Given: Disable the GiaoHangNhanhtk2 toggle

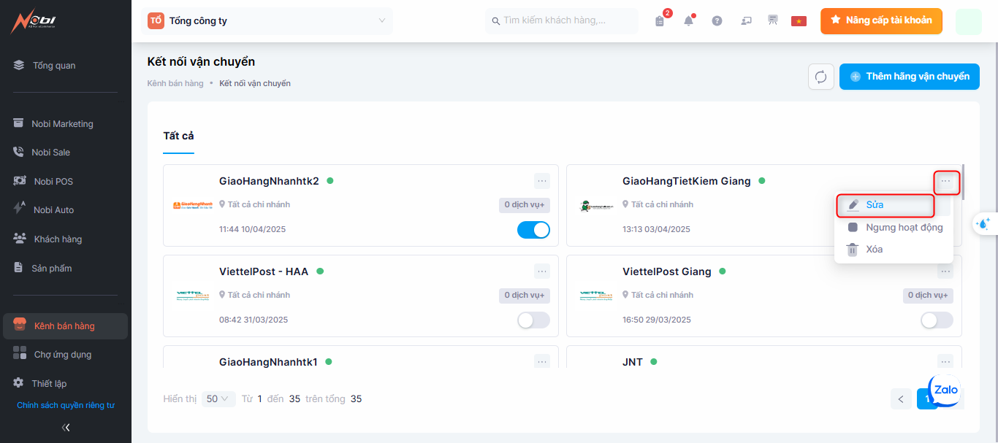Looking at the screenshot, I should click(533, 230).
